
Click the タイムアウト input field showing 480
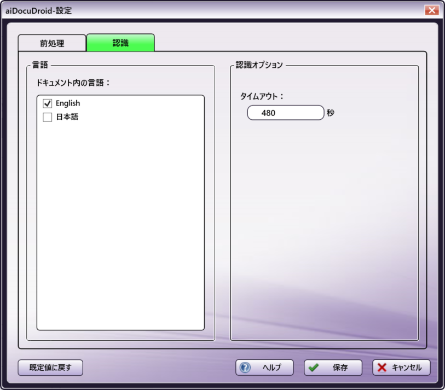pyautogui.click(x=286, y=113)
